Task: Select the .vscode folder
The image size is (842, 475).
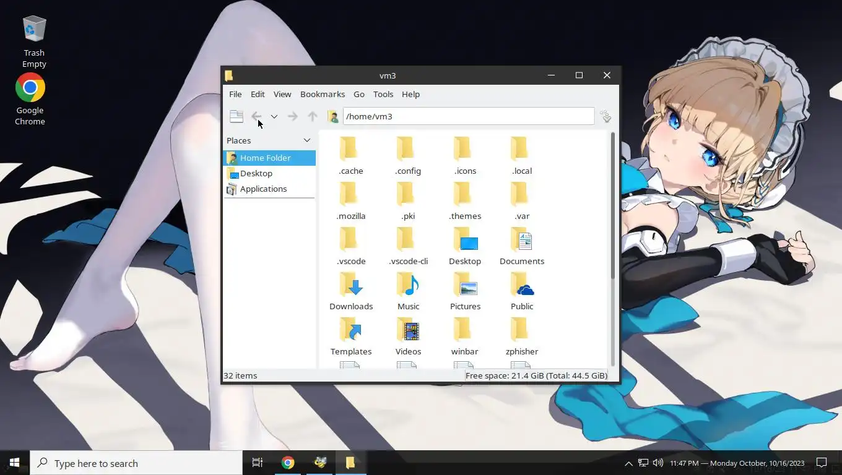Action: tap(351, 246)
